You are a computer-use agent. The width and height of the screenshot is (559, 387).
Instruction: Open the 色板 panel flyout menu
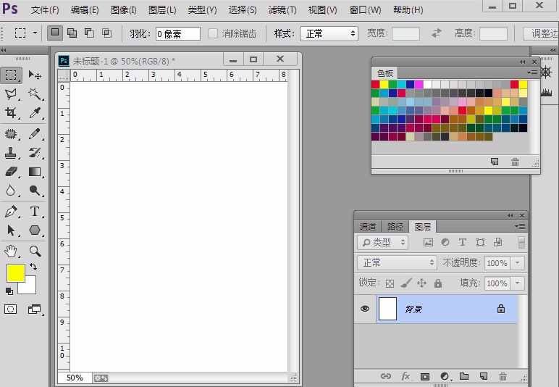pos(532,72)
